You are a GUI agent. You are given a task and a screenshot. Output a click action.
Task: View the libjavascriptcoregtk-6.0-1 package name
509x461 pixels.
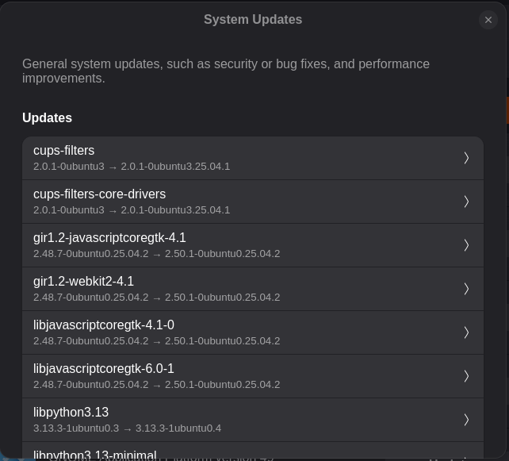point(104,369)
